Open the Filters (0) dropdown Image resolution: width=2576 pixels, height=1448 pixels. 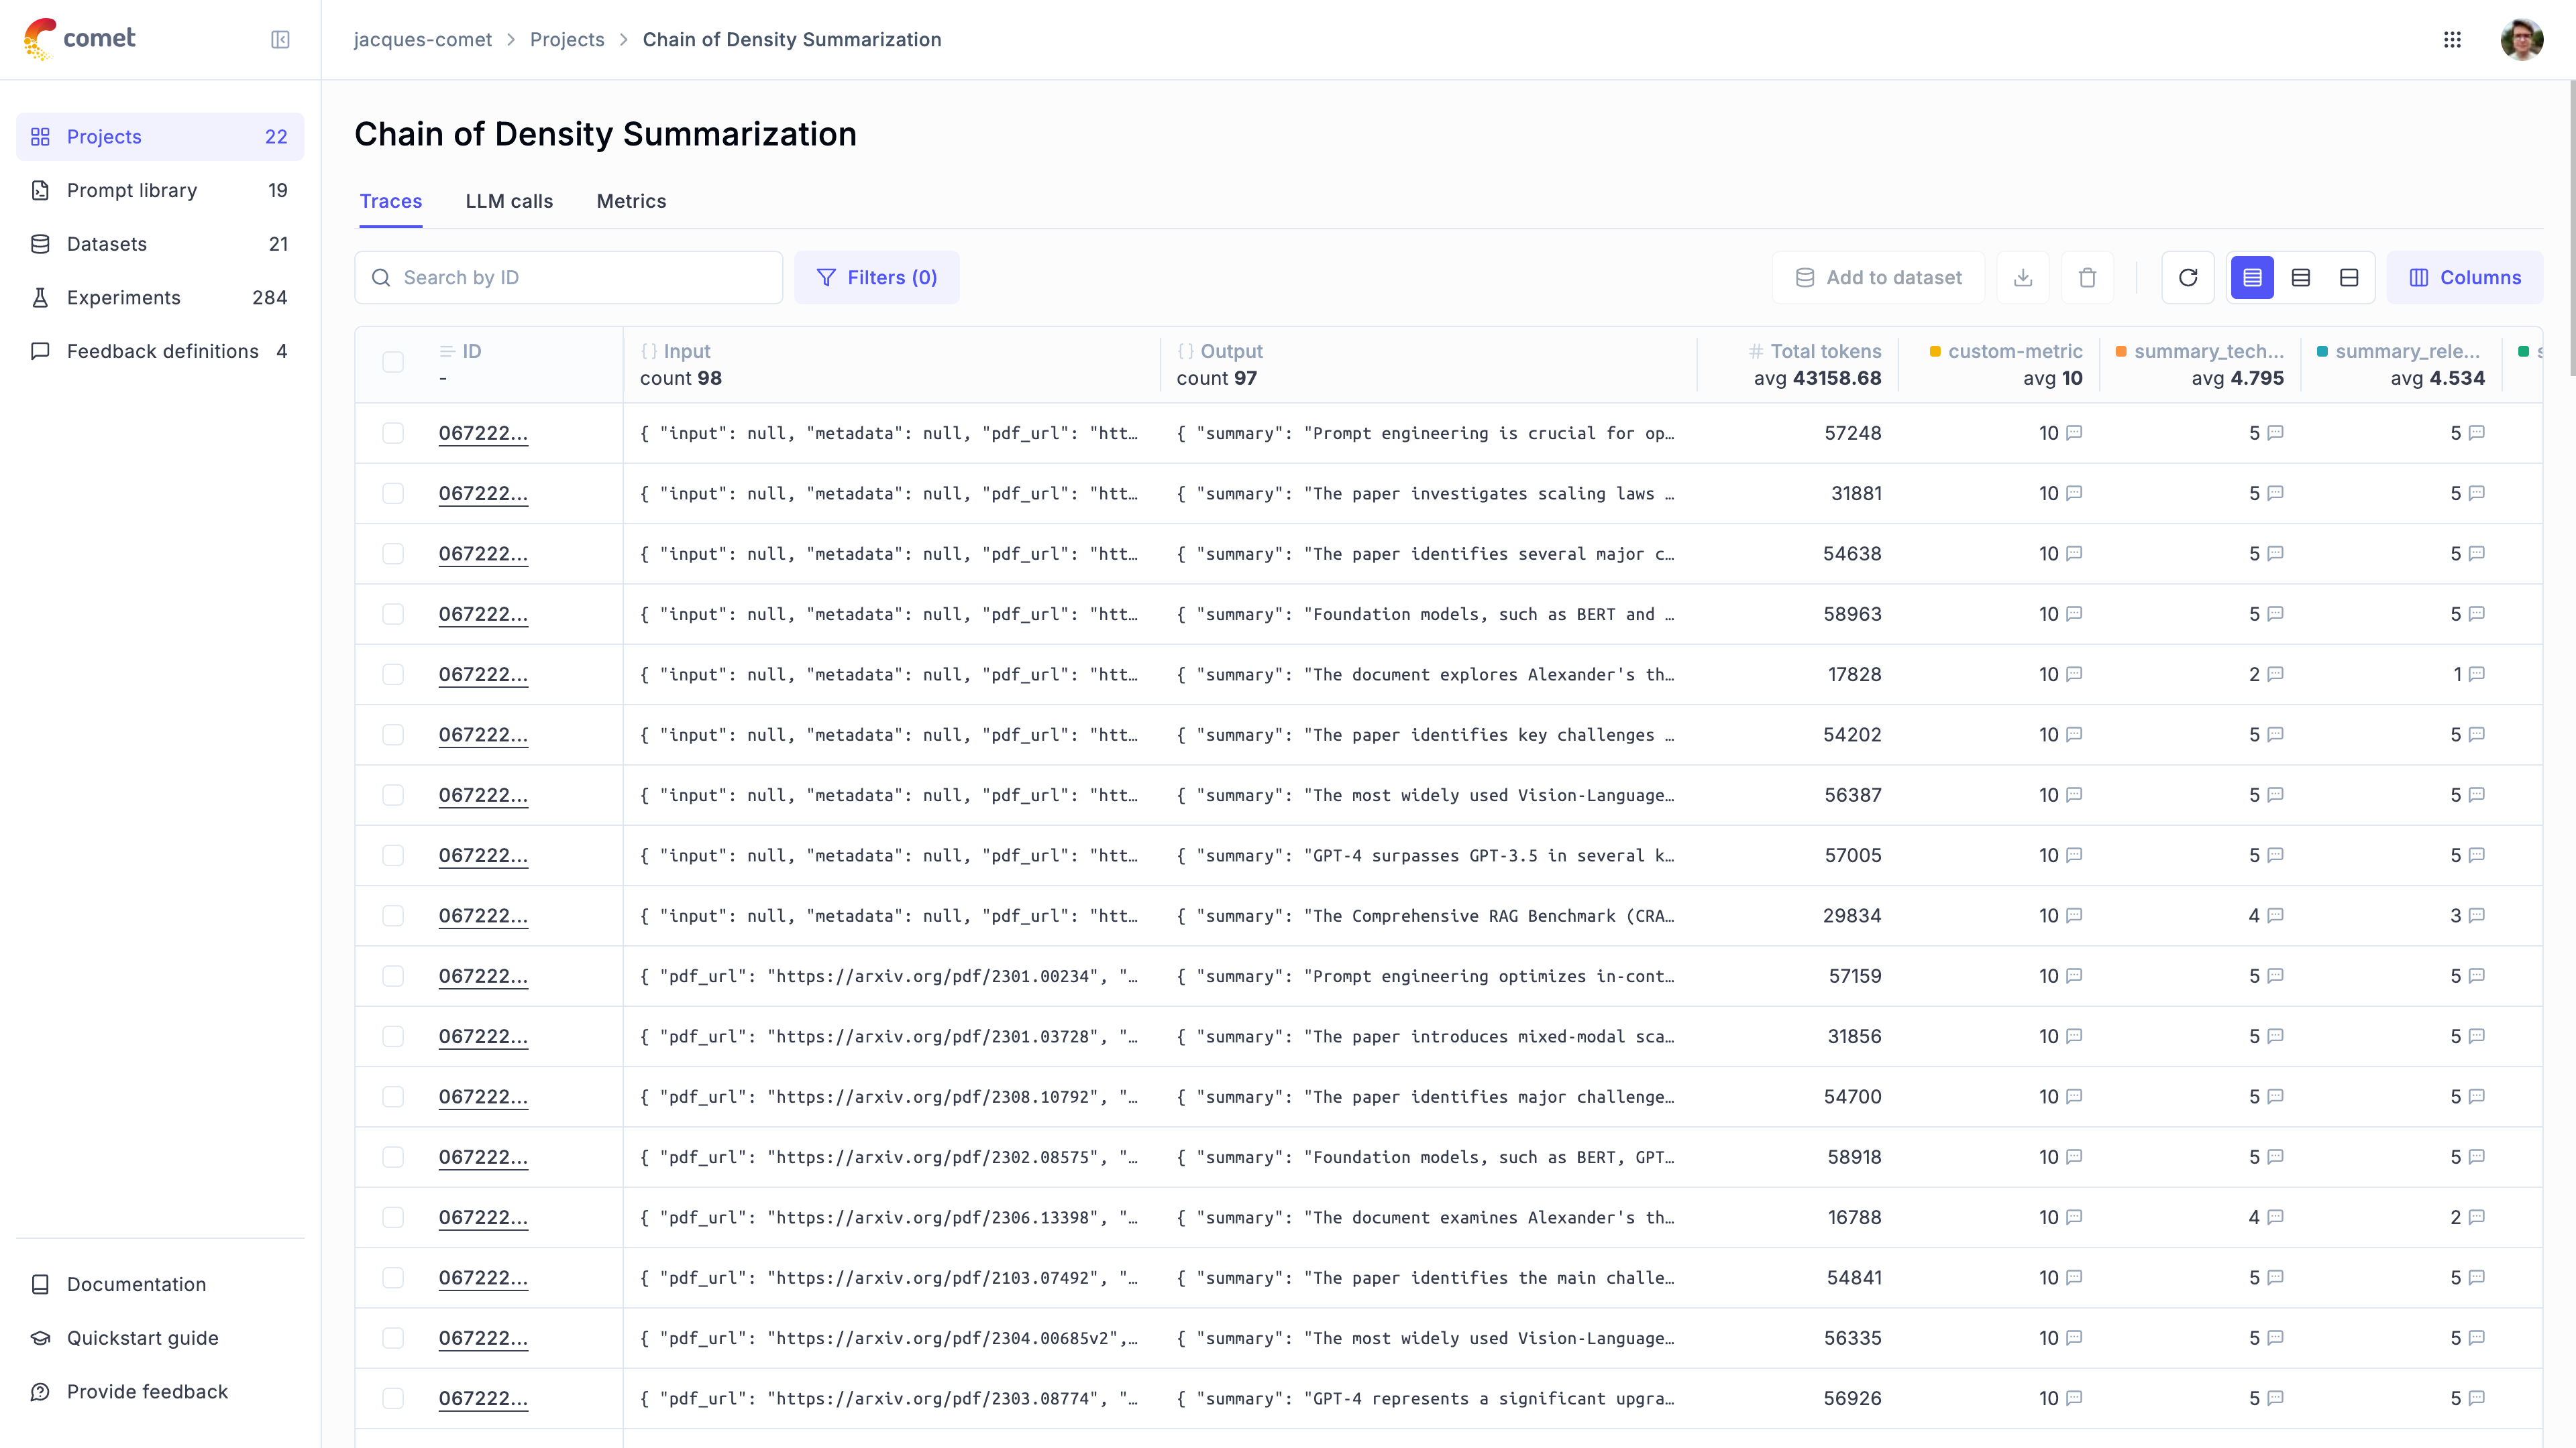(x=877, y=278)
